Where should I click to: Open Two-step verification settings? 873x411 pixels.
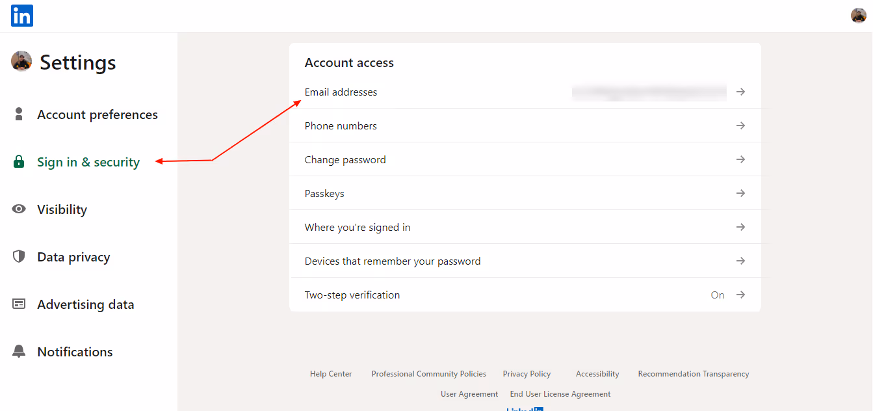[x=740, y=295]
